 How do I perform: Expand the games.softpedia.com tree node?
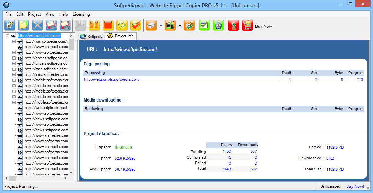pyautogui.click(x=14, y=58)
